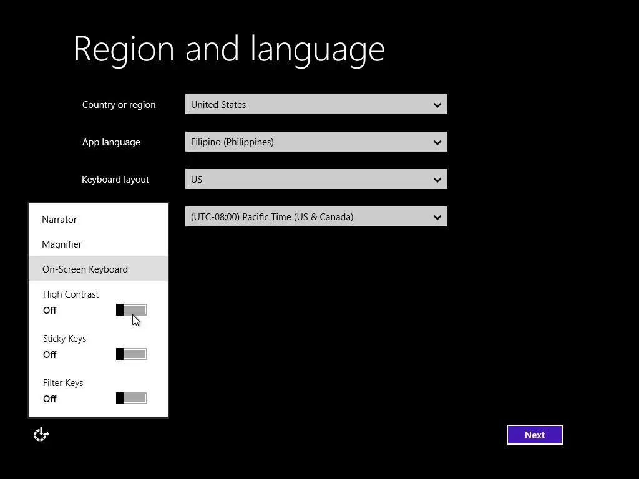Select Magnifier in the accessibility menu
This screenshot has height=479, width=639.
pyautogui.click(x=98, y=244)
